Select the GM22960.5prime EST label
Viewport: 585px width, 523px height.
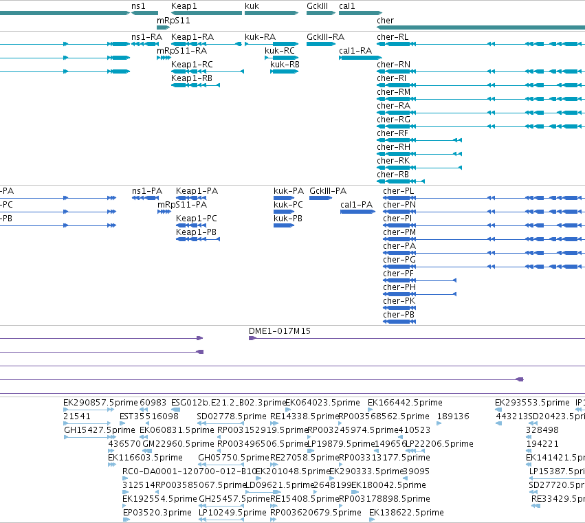(x=178, y=444)
